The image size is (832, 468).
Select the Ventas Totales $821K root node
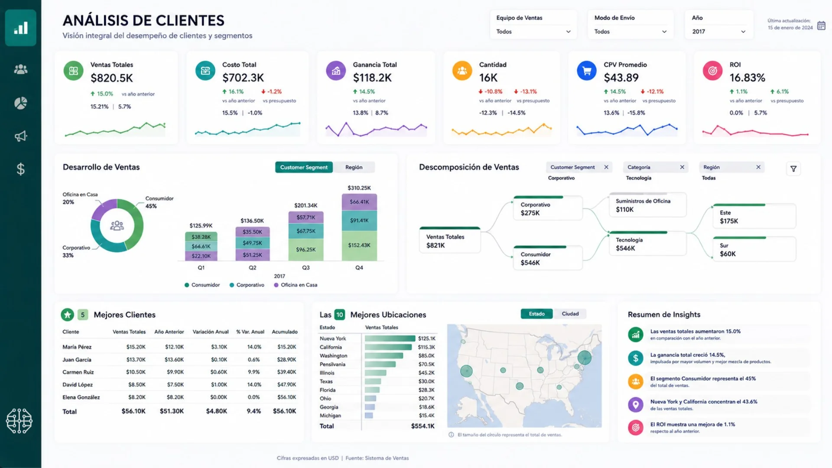coord(450,240)
